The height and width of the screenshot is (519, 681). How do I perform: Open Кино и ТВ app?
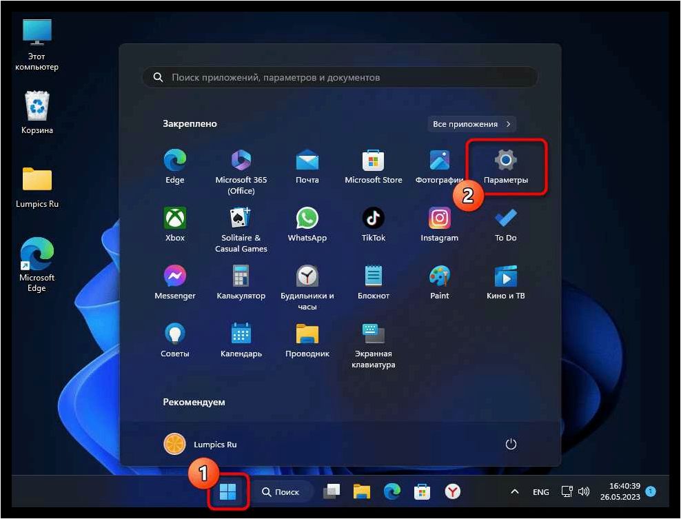click(505, 283)
